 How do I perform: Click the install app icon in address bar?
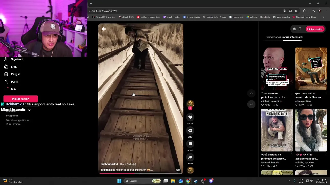coord(290,11)
